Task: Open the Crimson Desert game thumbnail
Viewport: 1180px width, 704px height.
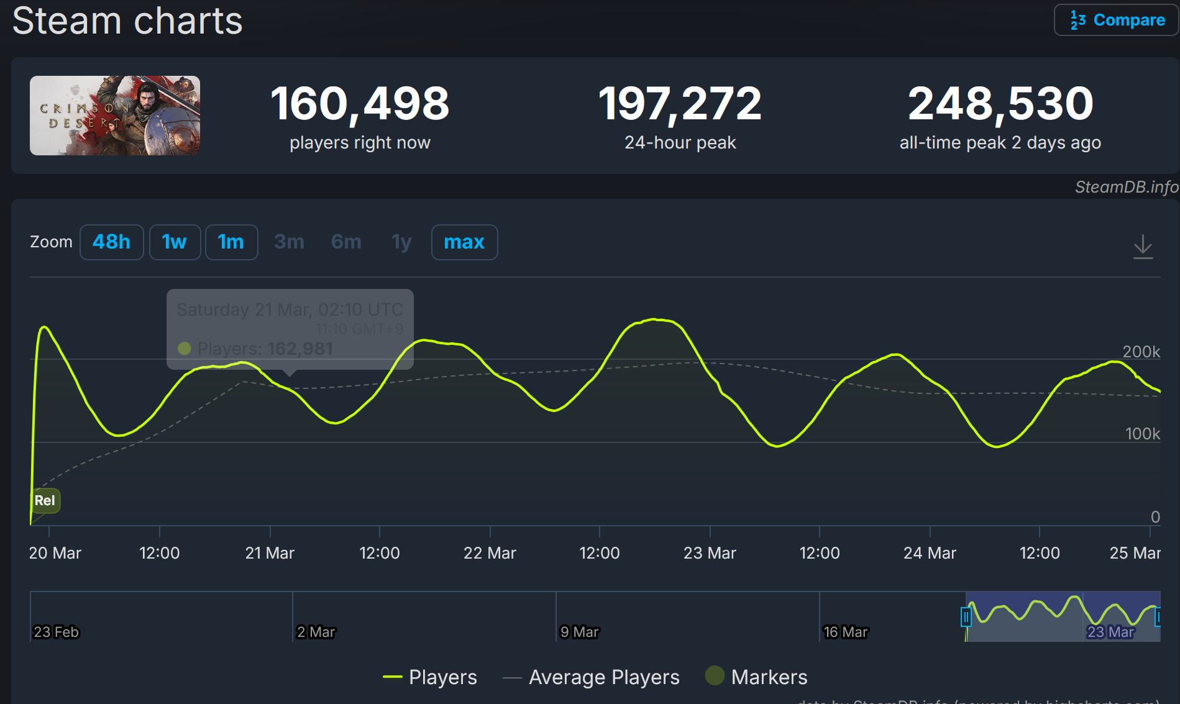Action: 115,116
